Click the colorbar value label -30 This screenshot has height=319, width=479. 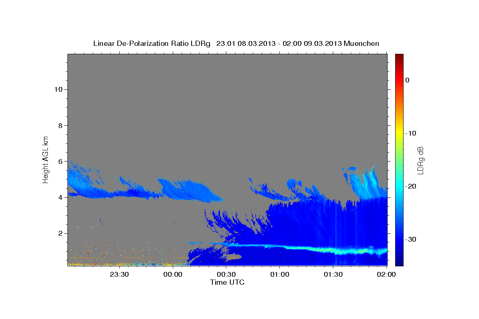tap(411, 239)
